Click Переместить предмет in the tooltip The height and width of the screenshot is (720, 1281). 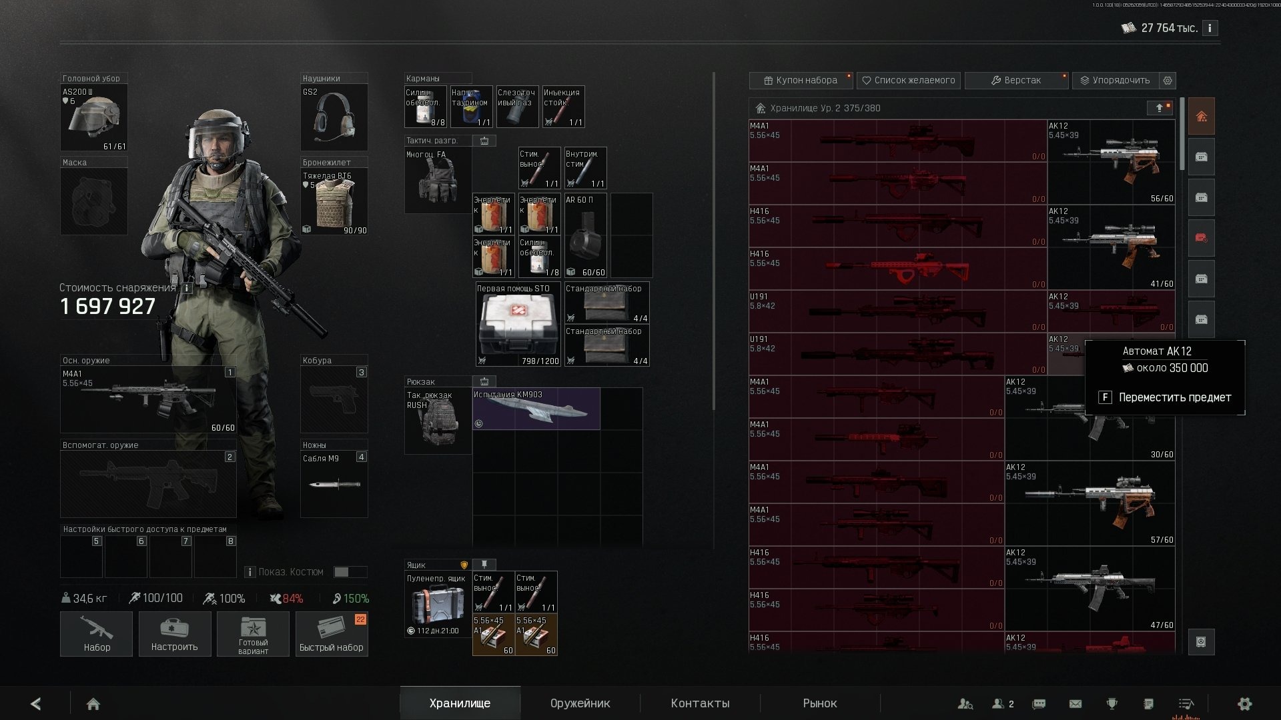pos(1164,397)
